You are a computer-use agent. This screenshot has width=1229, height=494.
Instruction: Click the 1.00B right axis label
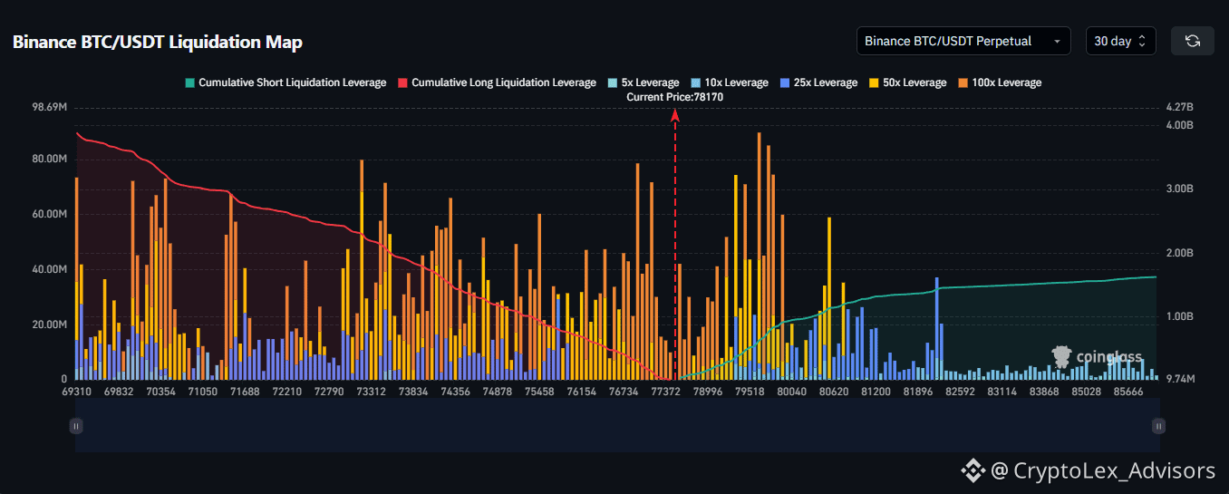pos(1180,316)
